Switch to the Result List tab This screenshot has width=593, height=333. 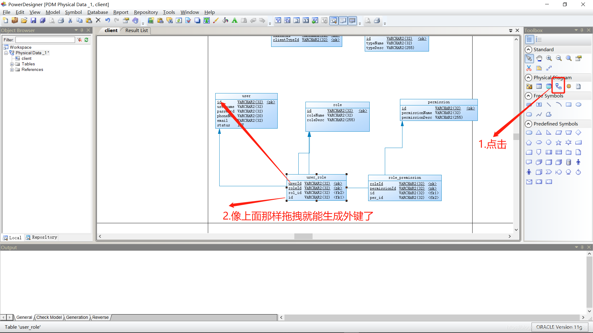pyautogui.click(x=137, y=31)
